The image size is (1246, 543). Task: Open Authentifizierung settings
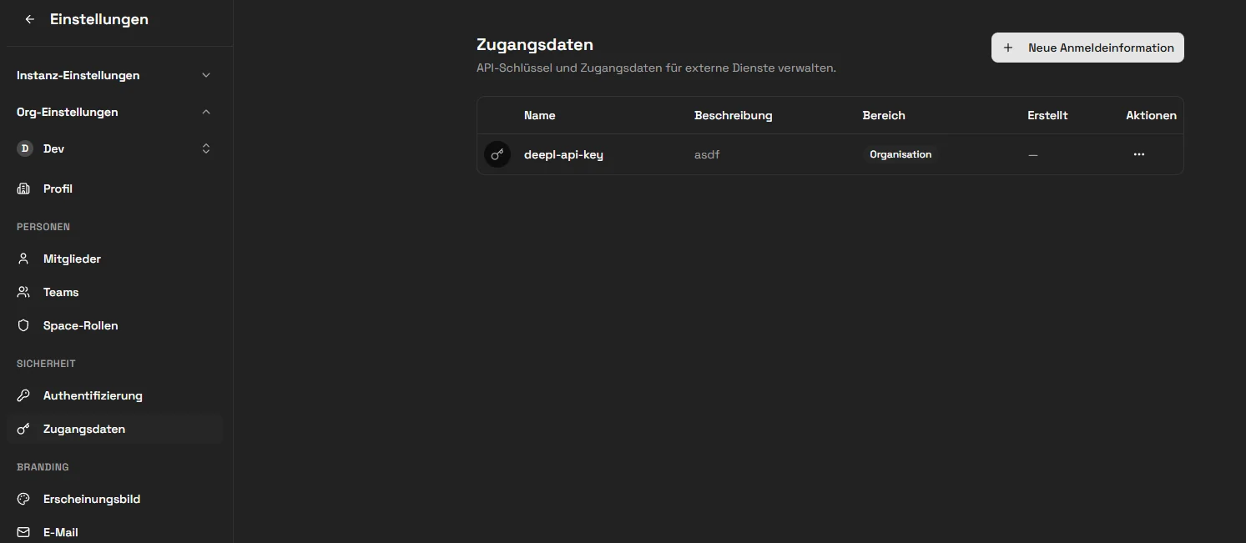[114, 395]
